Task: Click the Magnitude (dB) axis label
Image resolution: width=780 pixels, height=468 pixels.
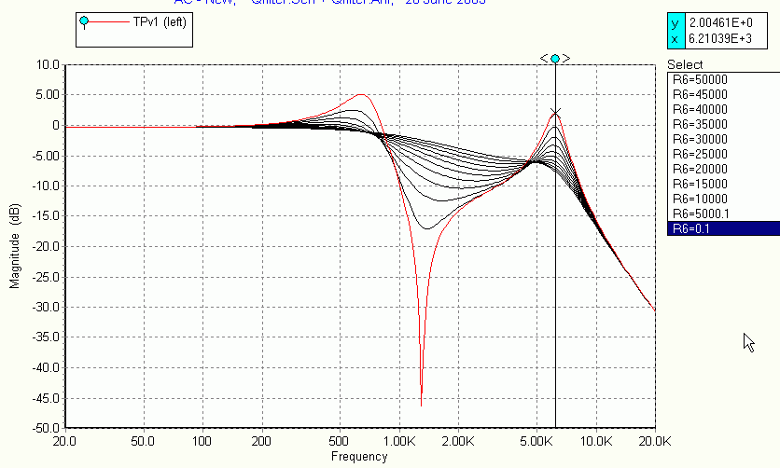Action: tap(15, 246)
